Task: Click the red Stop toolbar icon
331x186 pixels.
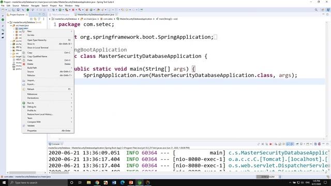Action: point(73,10)
